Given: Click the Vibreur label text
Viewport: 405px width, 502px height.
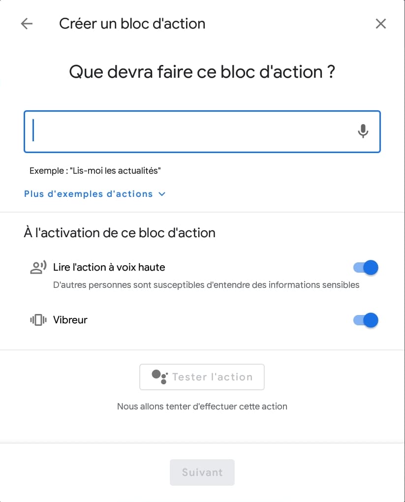Looking at the screenshot, I should pyautogui.click(x=70, y=320).
